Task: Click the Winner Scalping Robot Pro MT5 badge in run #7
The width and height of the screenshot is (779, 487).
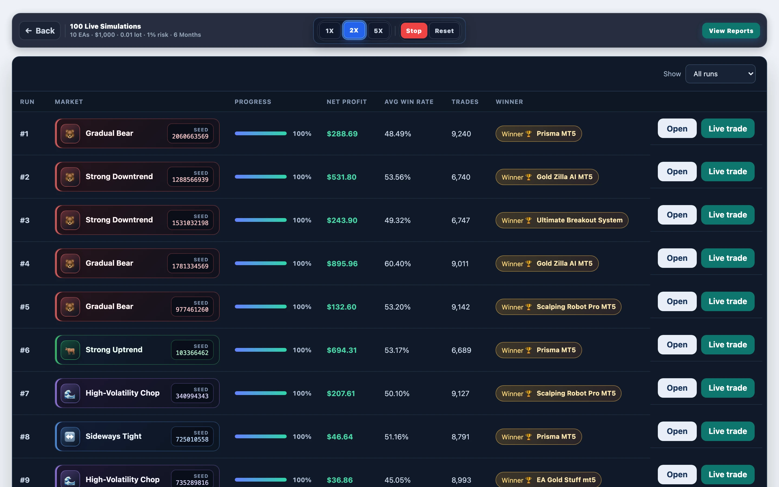Action: coord(558,393)
